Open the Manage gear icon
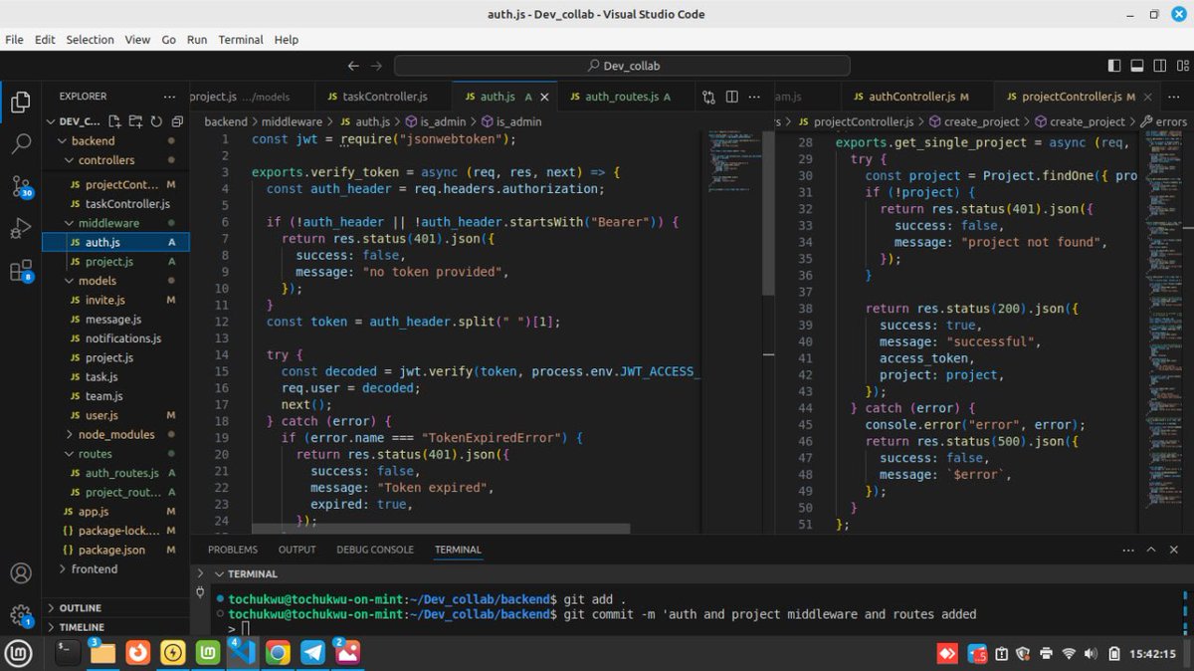This screenshot has width=1194, height=671. 20,615
